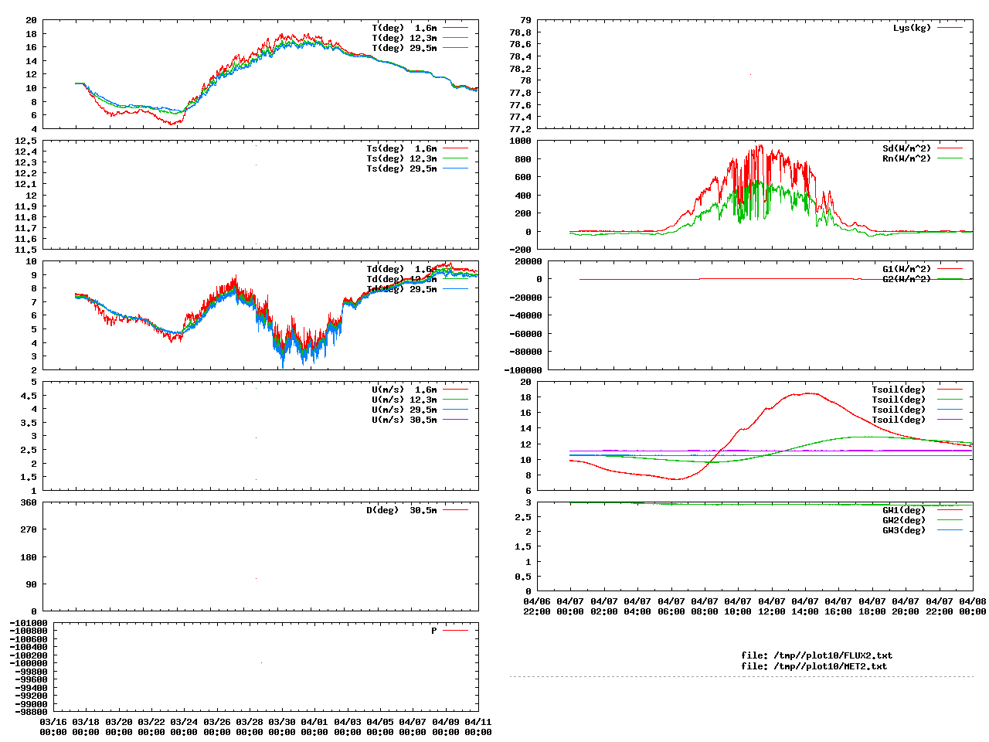Click the GW3(deg) legend label

[903, 530]
